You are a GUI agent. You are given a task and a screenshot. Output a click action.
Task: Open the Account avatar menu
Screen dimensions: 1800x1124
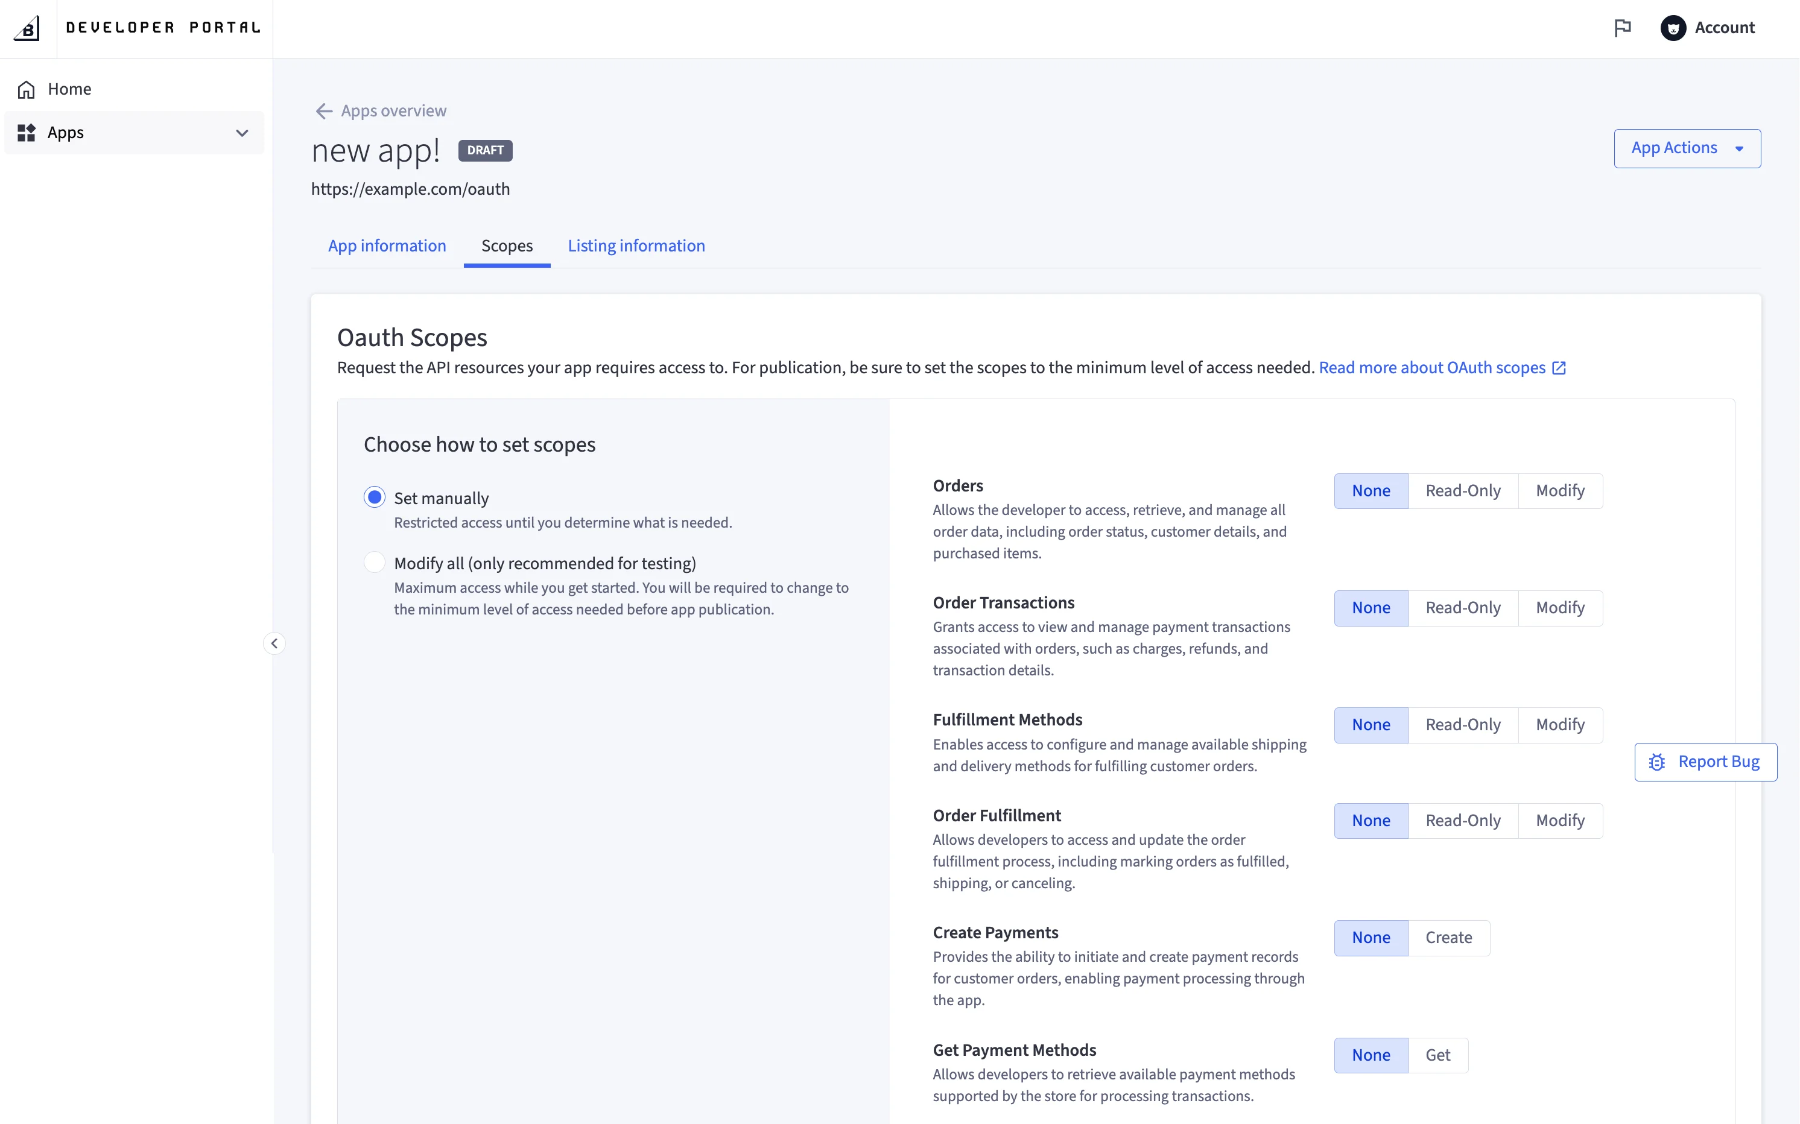coord(1673,28)
